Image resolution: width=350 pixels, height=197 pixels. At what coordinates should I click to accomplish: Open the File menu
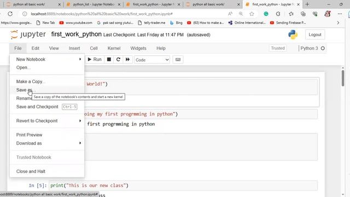[x=18, y=48]
